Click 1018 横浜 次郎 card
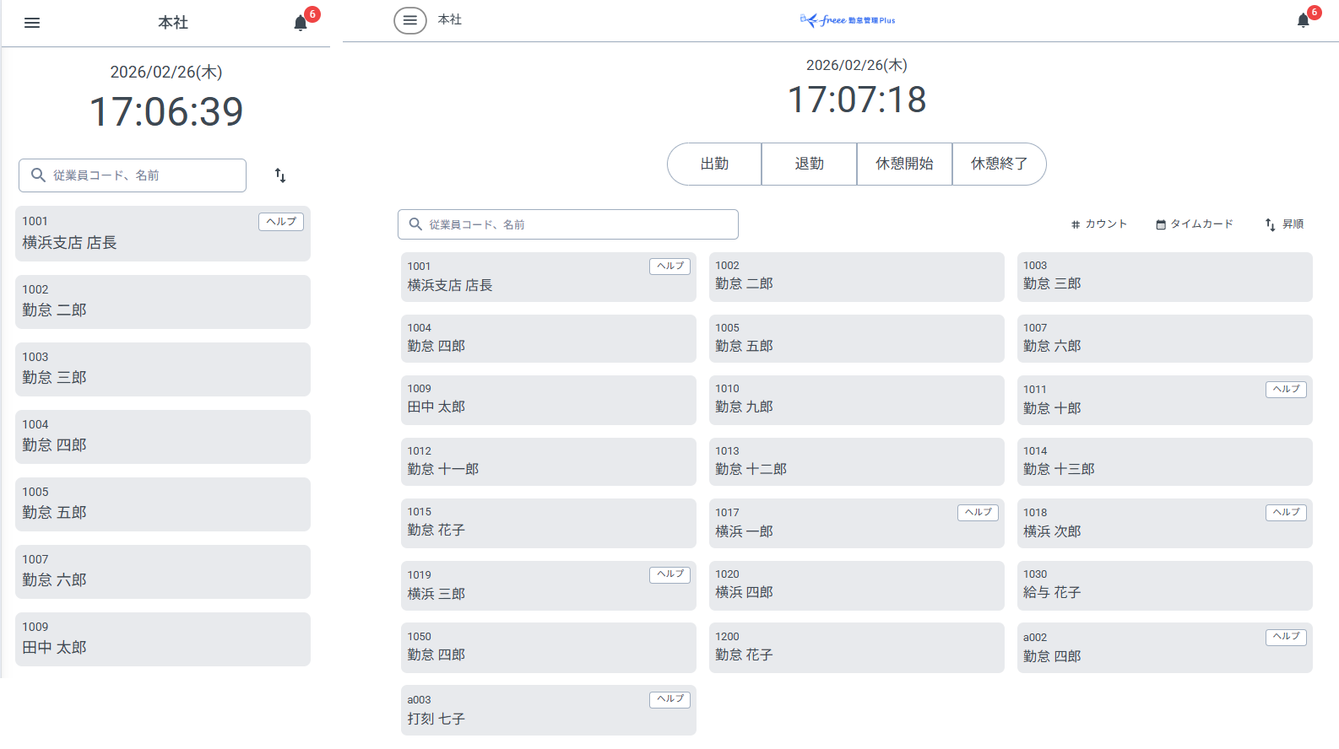This screenshot has width=1339, height=749. tap(1165, 524)
